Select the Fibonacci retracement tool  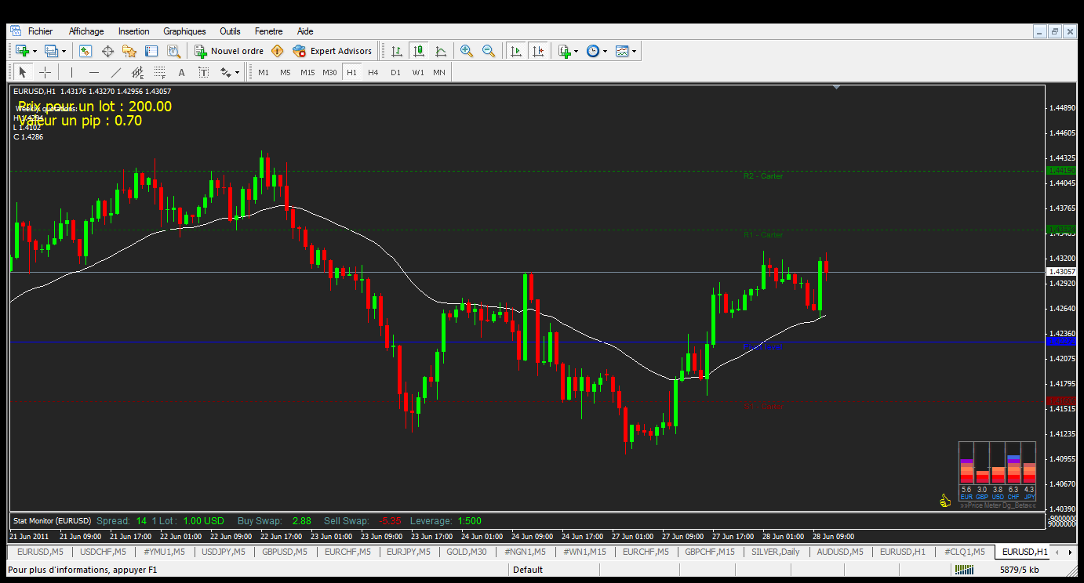[159, 73]
